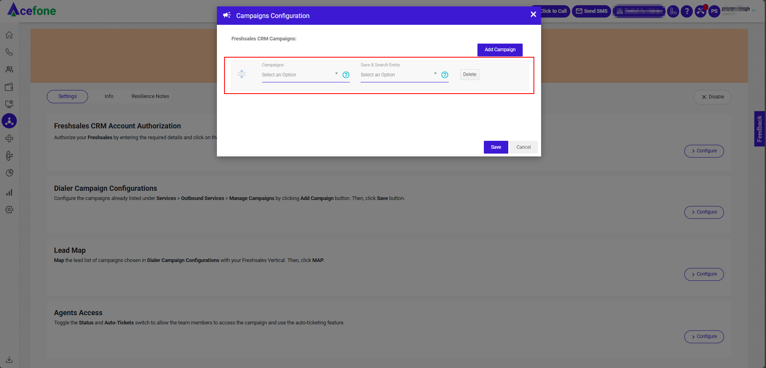Click the Acefone logo
This screenshot has height=368, width=766.
(32, 10)
